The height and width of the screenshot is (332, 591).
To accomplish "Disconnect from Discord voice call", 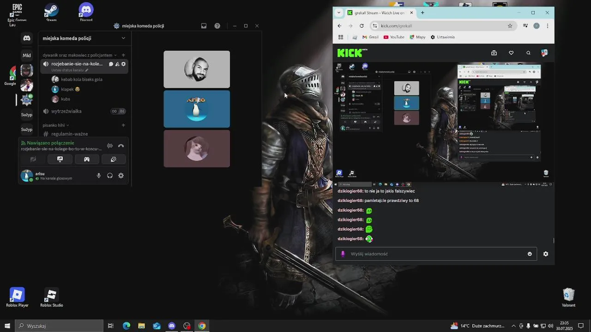I will coord(121,146).
